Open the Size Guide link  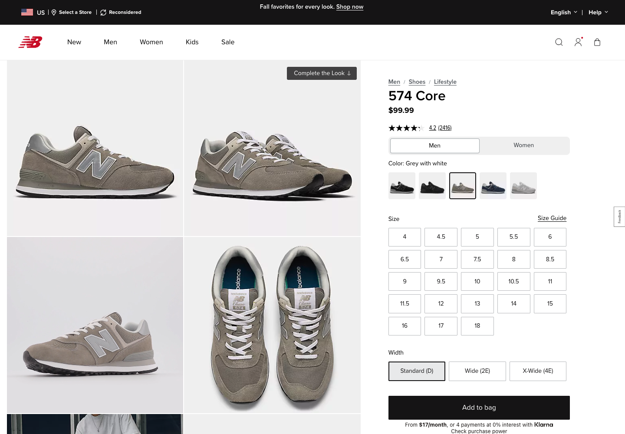pyautogui.click(x=552, y=218)
